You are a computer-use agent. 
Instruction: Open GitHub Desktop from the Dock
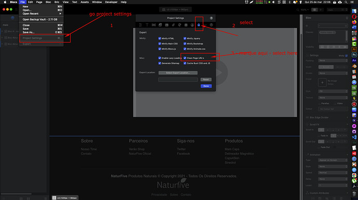coord(354,131)
